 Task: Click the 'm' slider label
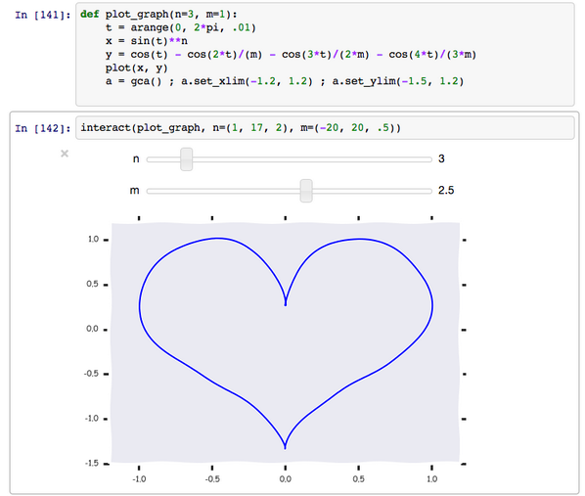coord(135,191)
